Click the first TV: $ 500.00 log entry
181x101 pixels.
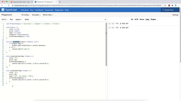(x=119, y=24)
